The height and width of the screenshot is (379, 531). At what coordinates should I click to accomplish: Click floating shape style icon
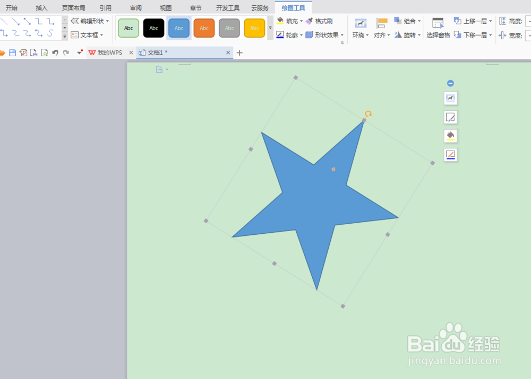click(450, 117)
